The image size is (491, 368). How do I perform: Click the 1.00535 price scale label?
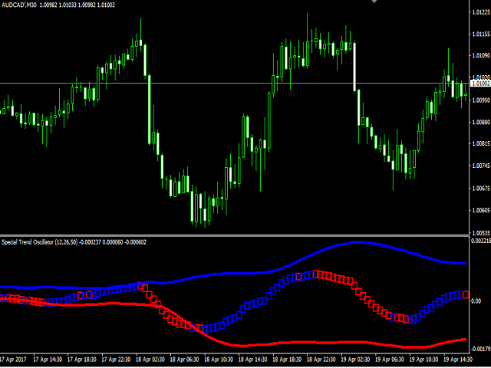point(480,233)
